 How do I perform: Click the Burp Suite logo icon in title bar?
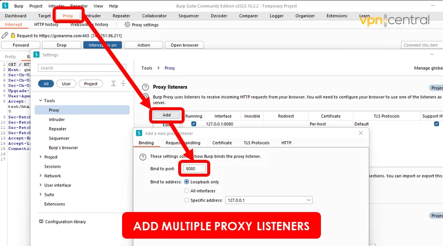(5, 5)
